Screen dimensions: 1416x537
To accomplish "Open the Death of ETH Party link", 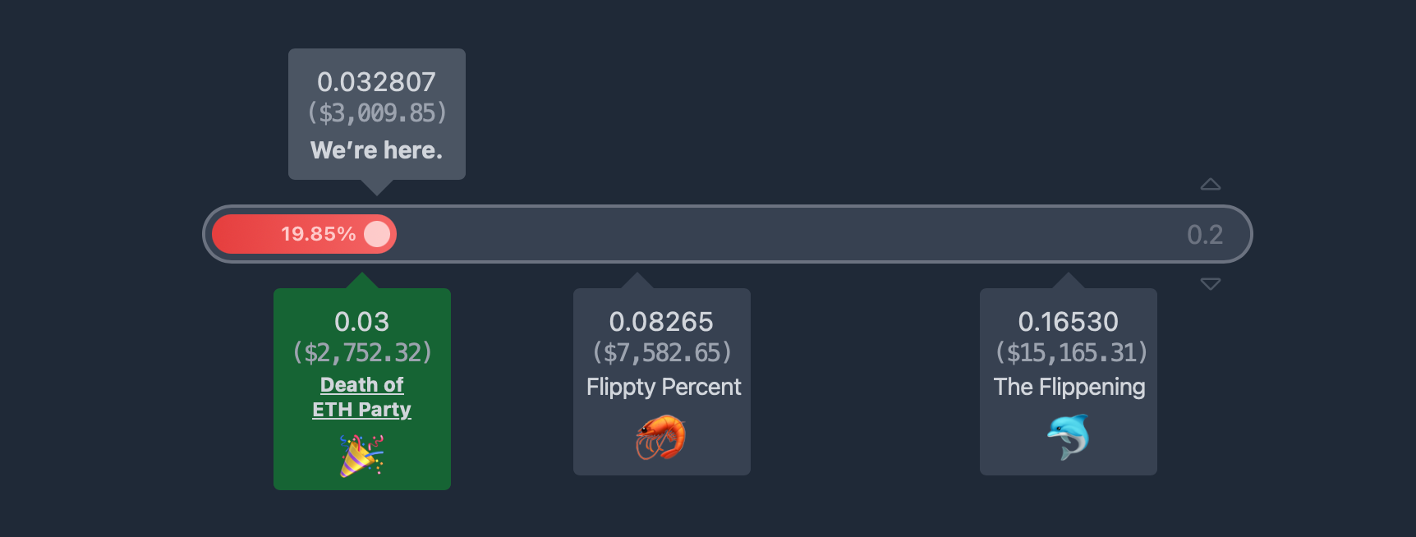I will pos(361,397).
